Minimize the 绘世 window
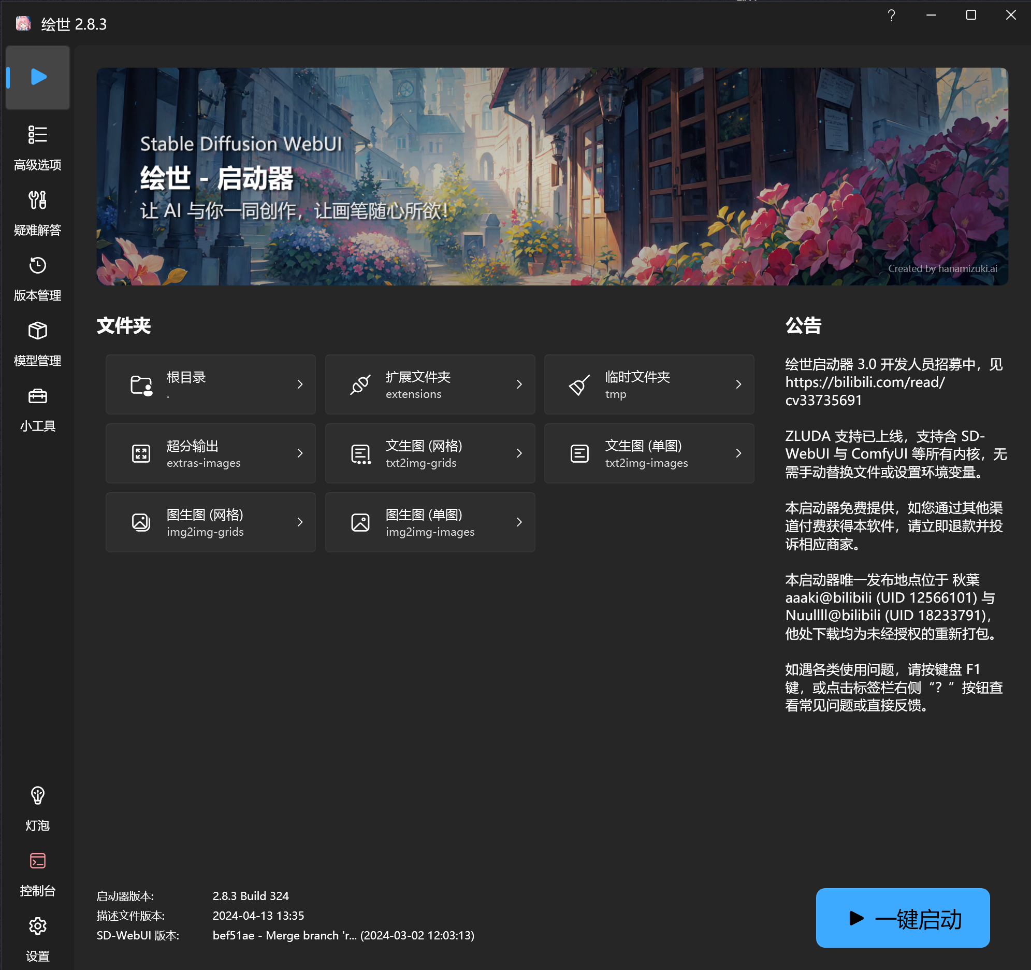 [932, 15]
